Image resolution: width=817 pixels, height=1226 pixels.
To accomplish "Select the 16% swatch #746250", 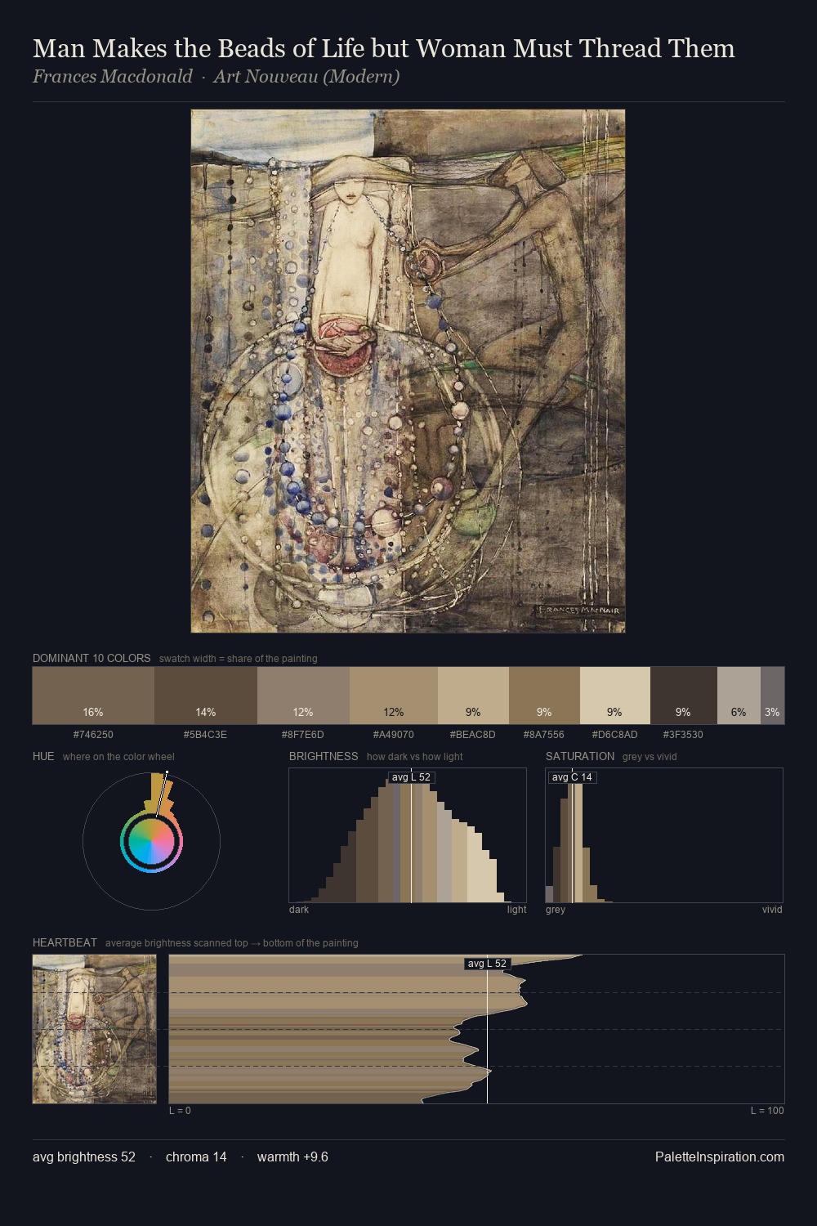I will click(x=93, y=696).
